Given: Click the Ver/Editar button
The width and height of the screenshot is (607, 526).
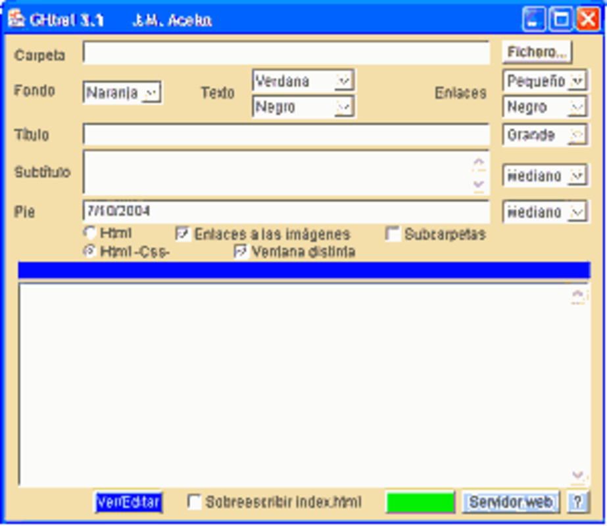Looking at the screenshot, I should tap(128, 502).
